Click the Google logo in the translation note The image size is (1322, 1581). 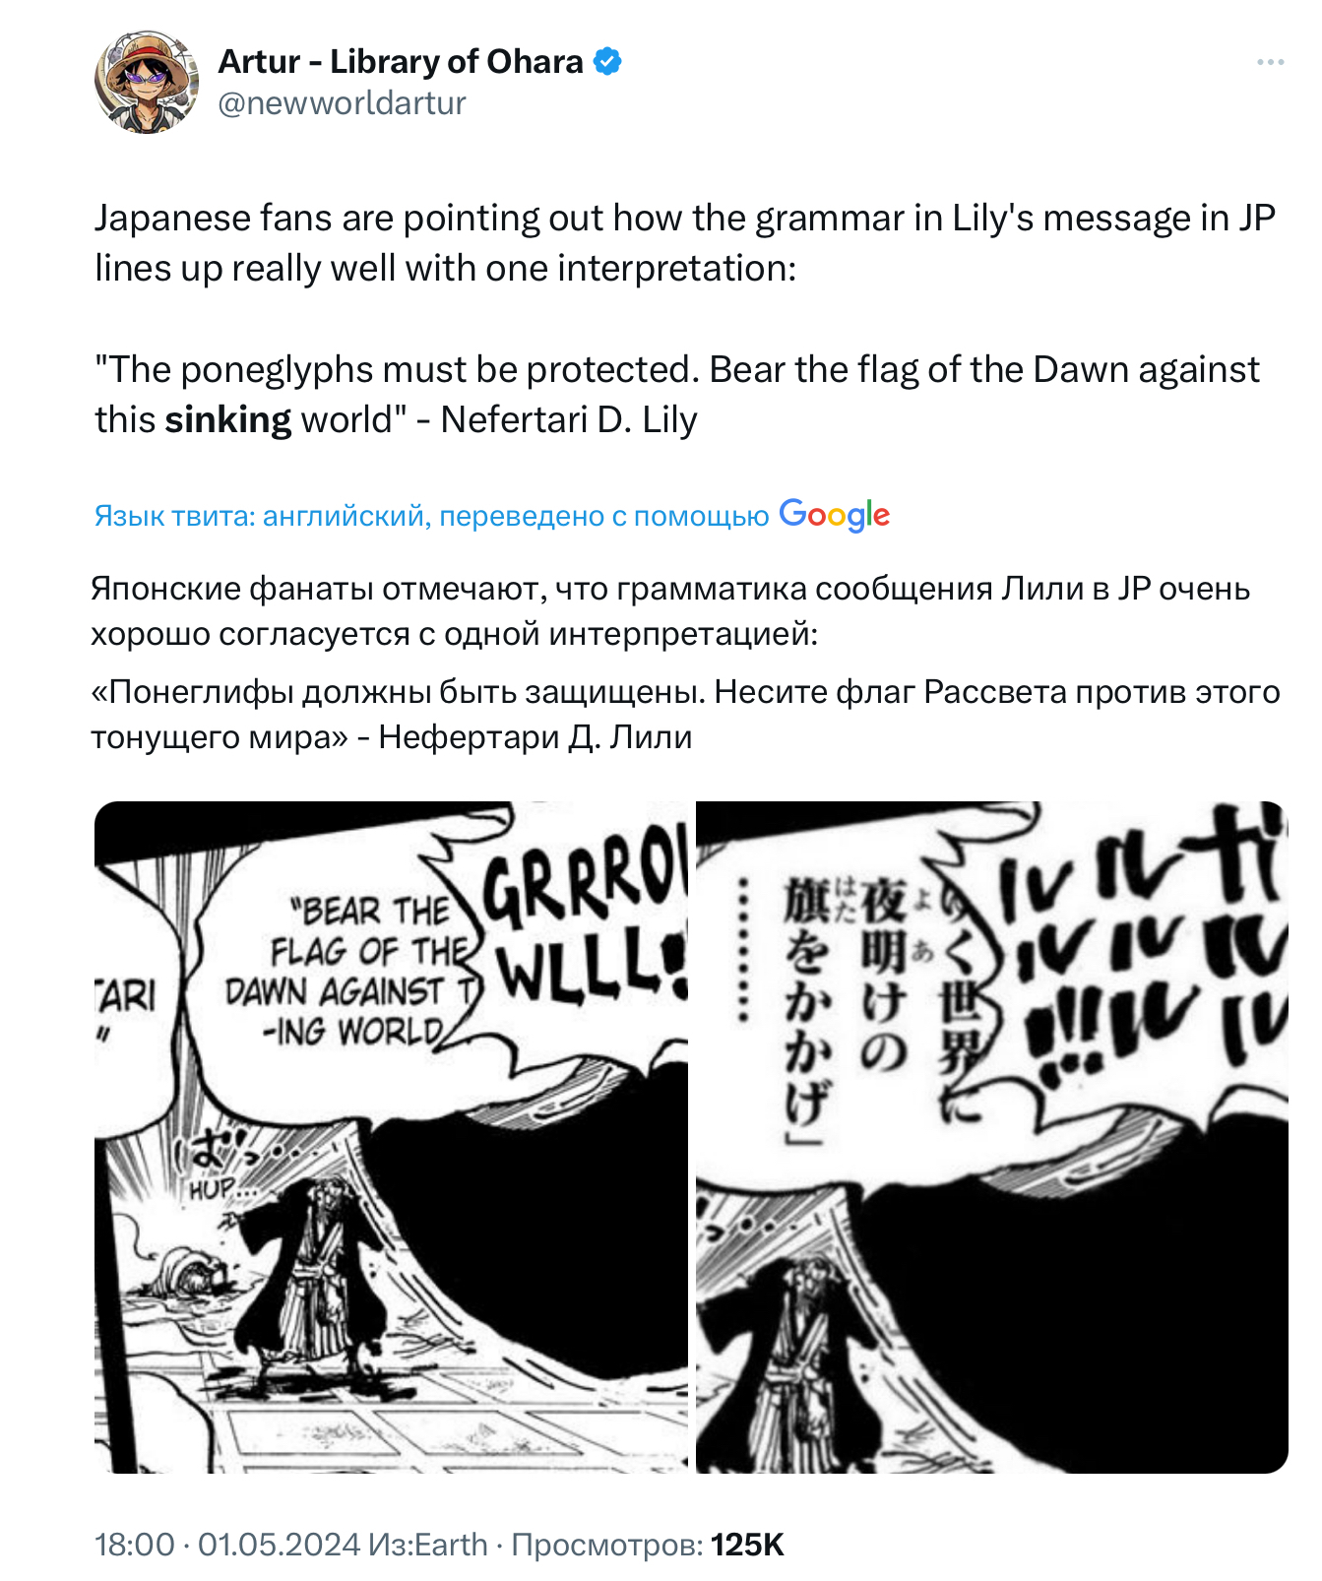click(834, 515)
